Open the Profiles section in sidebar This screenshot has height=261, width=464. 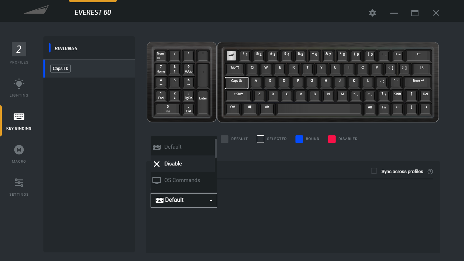tap(19, 53)
